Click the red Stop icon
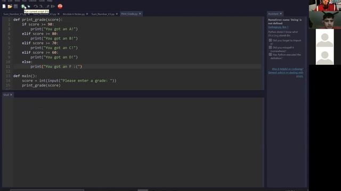This screenshot has height=191, width=341. tap(60, 6)
